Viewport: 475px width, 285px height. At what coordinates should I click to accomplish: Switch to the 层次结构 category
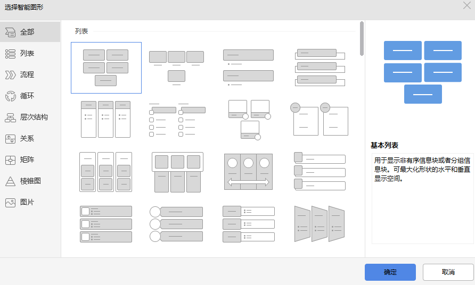pos(34,117)
